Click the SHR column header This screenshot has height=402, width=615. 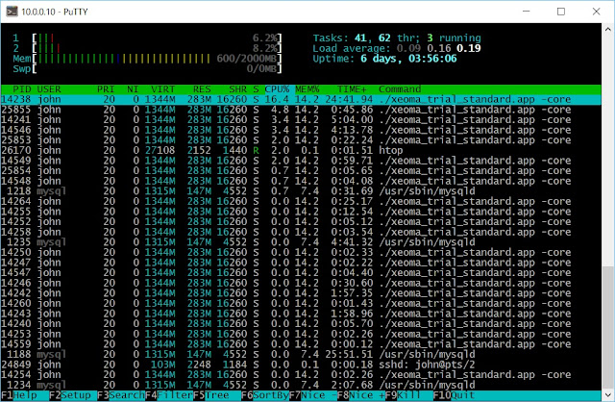click(238, 89)
